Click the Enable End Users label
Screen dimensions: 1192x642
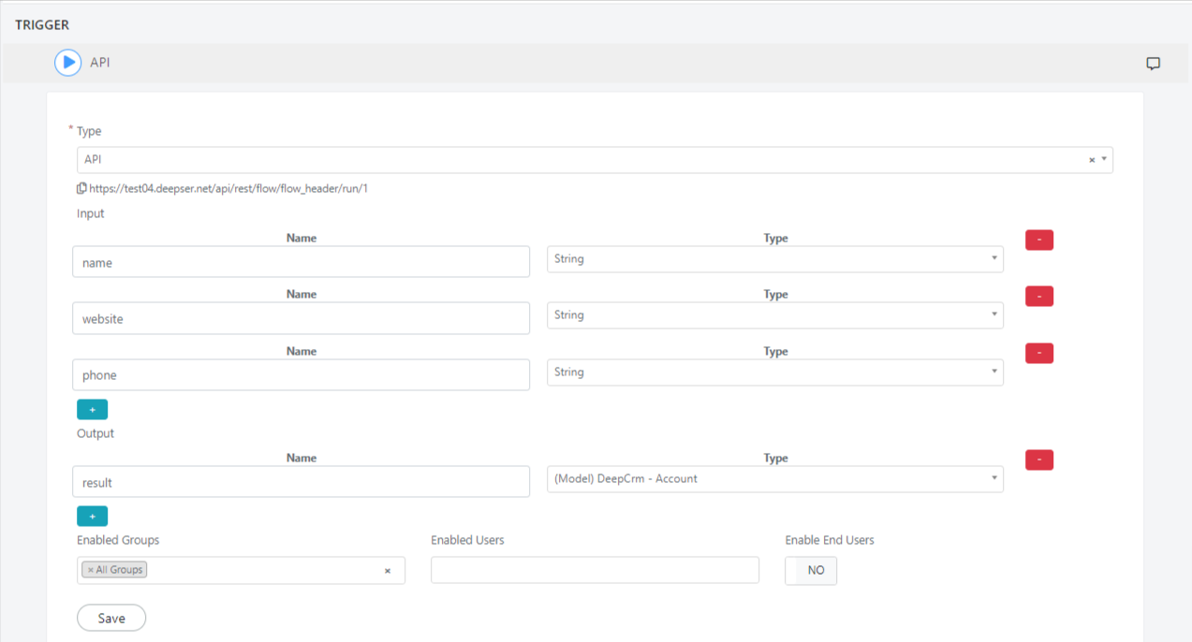tap(830, 540)
